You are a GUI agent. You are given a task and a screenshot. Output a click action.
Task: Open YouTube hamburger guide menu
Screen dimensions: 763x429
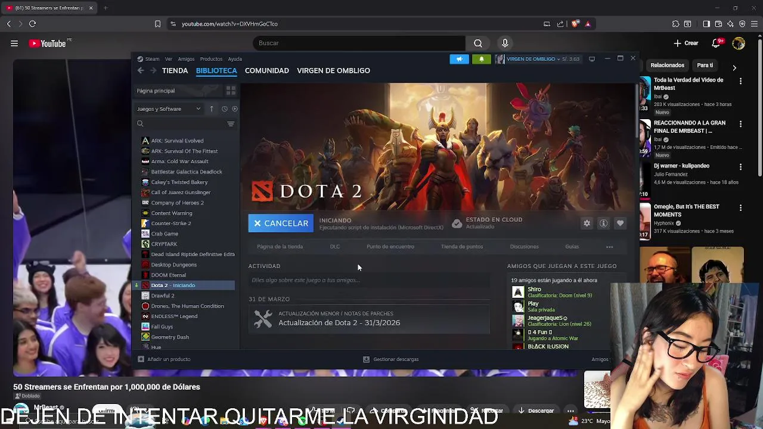pos(14,43)
